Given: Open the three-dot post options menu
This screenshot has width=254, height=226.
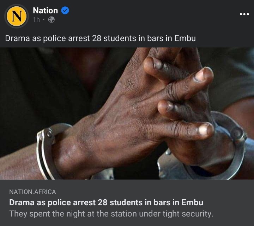Looking at the screenshot, I should (244, 14).
